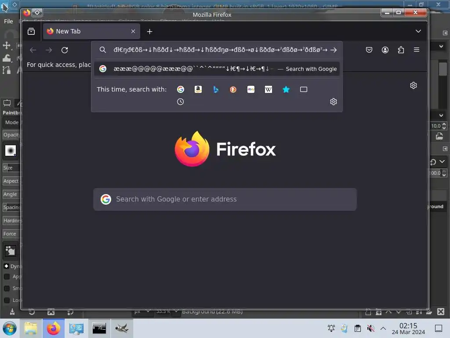The width and height of the screenshot is (450, 338).
Task: Open Save to Pocket in the Firefox toolbar
Action: [369, 50]
